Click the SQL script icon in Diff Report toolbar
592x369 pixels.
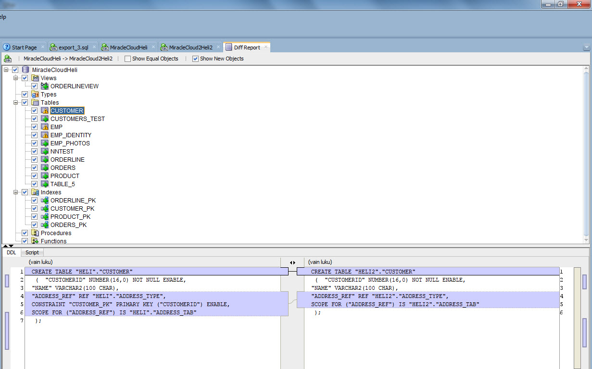tap(8, 59)
